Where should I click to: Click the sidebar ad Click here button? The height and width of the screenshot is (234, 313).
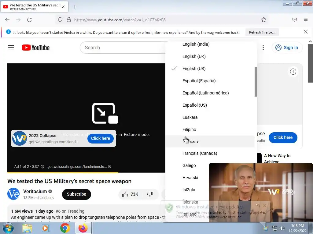tap(283, 137)
